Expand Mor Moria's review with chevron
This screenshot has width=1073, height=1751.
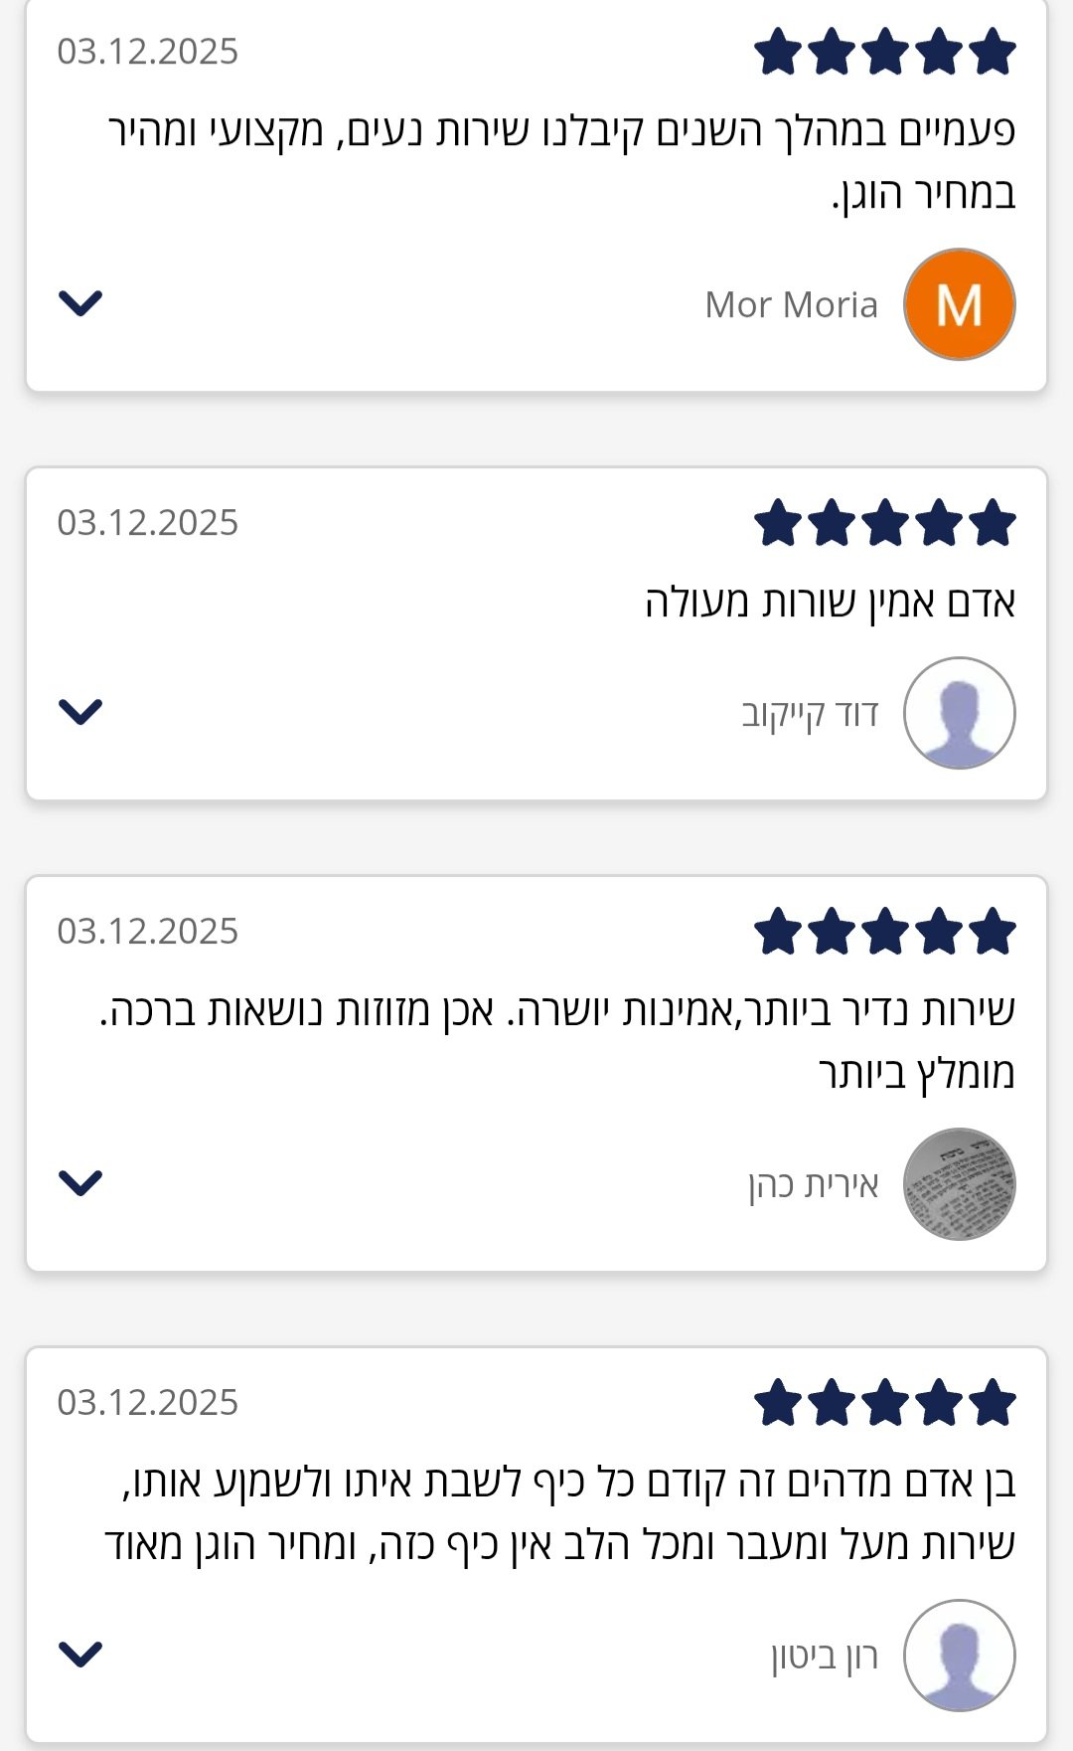click(x=80, y=302)
